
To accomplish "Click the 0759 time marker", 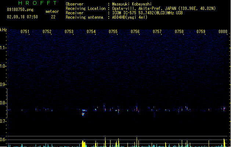I will point(201,32).
